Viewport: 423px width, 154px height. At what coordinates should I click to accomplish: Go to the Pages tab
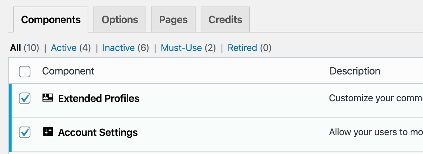(x=173, y=20)
